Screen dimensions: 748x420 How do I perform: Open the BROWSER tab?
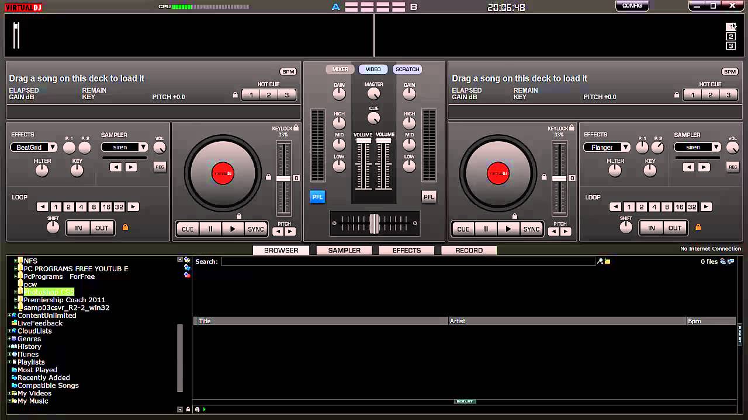click(x=281, y=250)
